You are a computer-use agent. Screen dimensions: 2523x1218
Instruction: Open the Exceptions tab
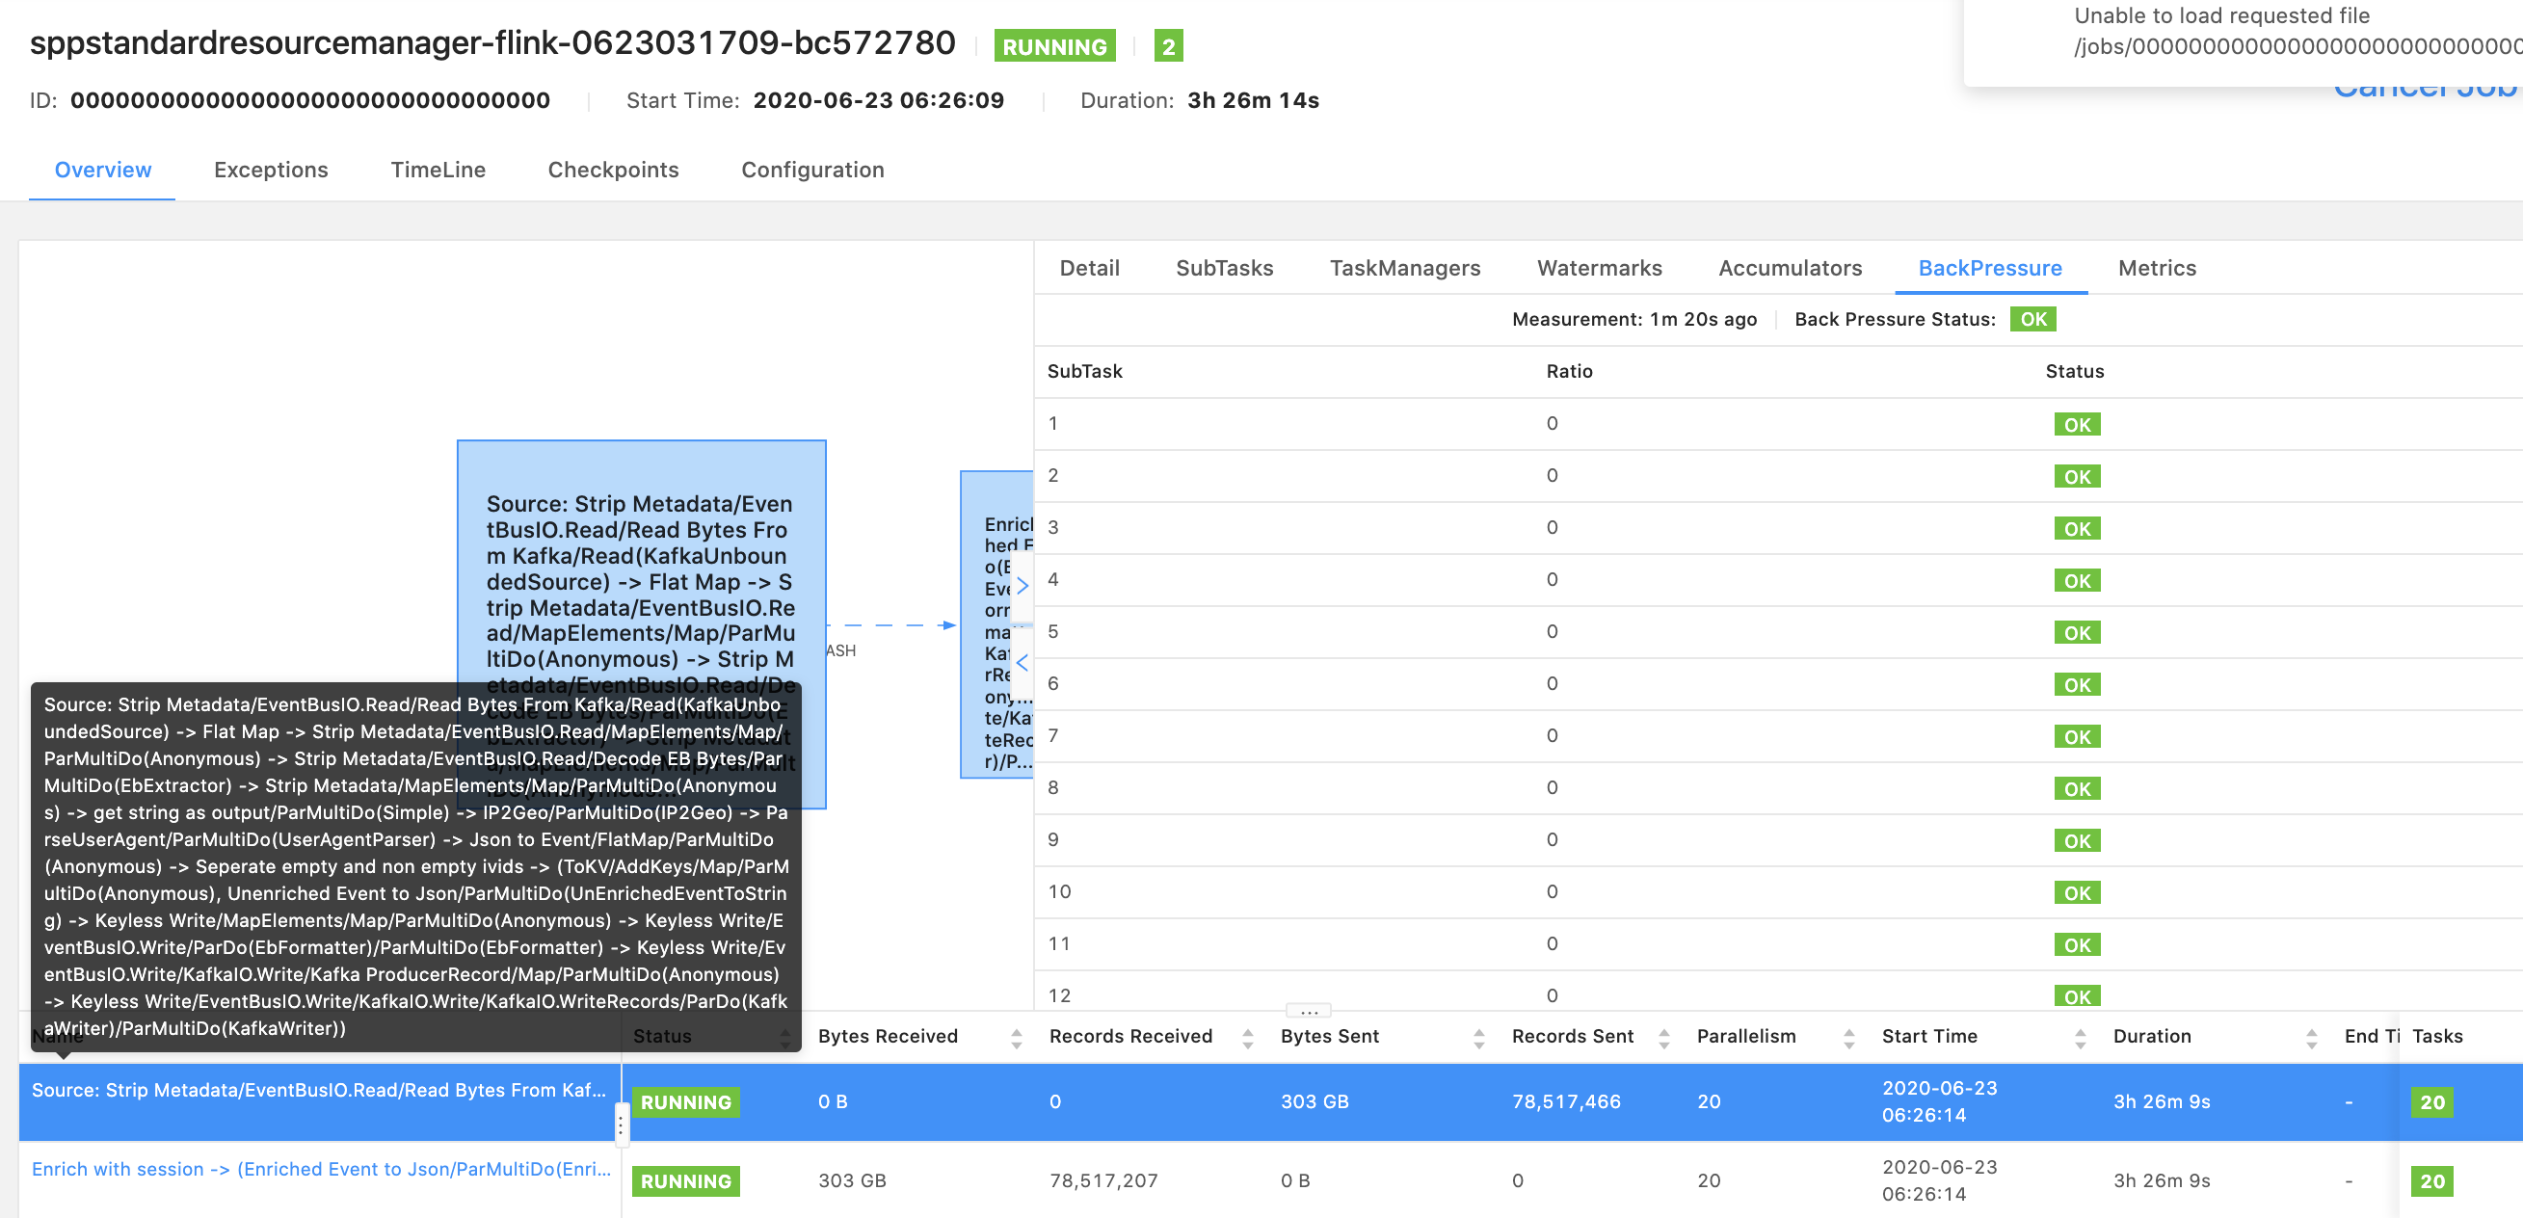[270, 170]
